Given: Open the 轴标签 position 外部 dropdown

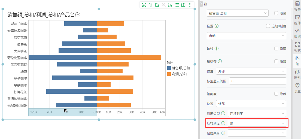Looking at the screenshot, I should coord(251,71).
